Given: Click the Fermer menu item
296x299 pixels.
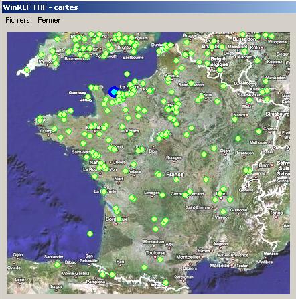Looking at the screenshot, I should click(x=49, y=20).
